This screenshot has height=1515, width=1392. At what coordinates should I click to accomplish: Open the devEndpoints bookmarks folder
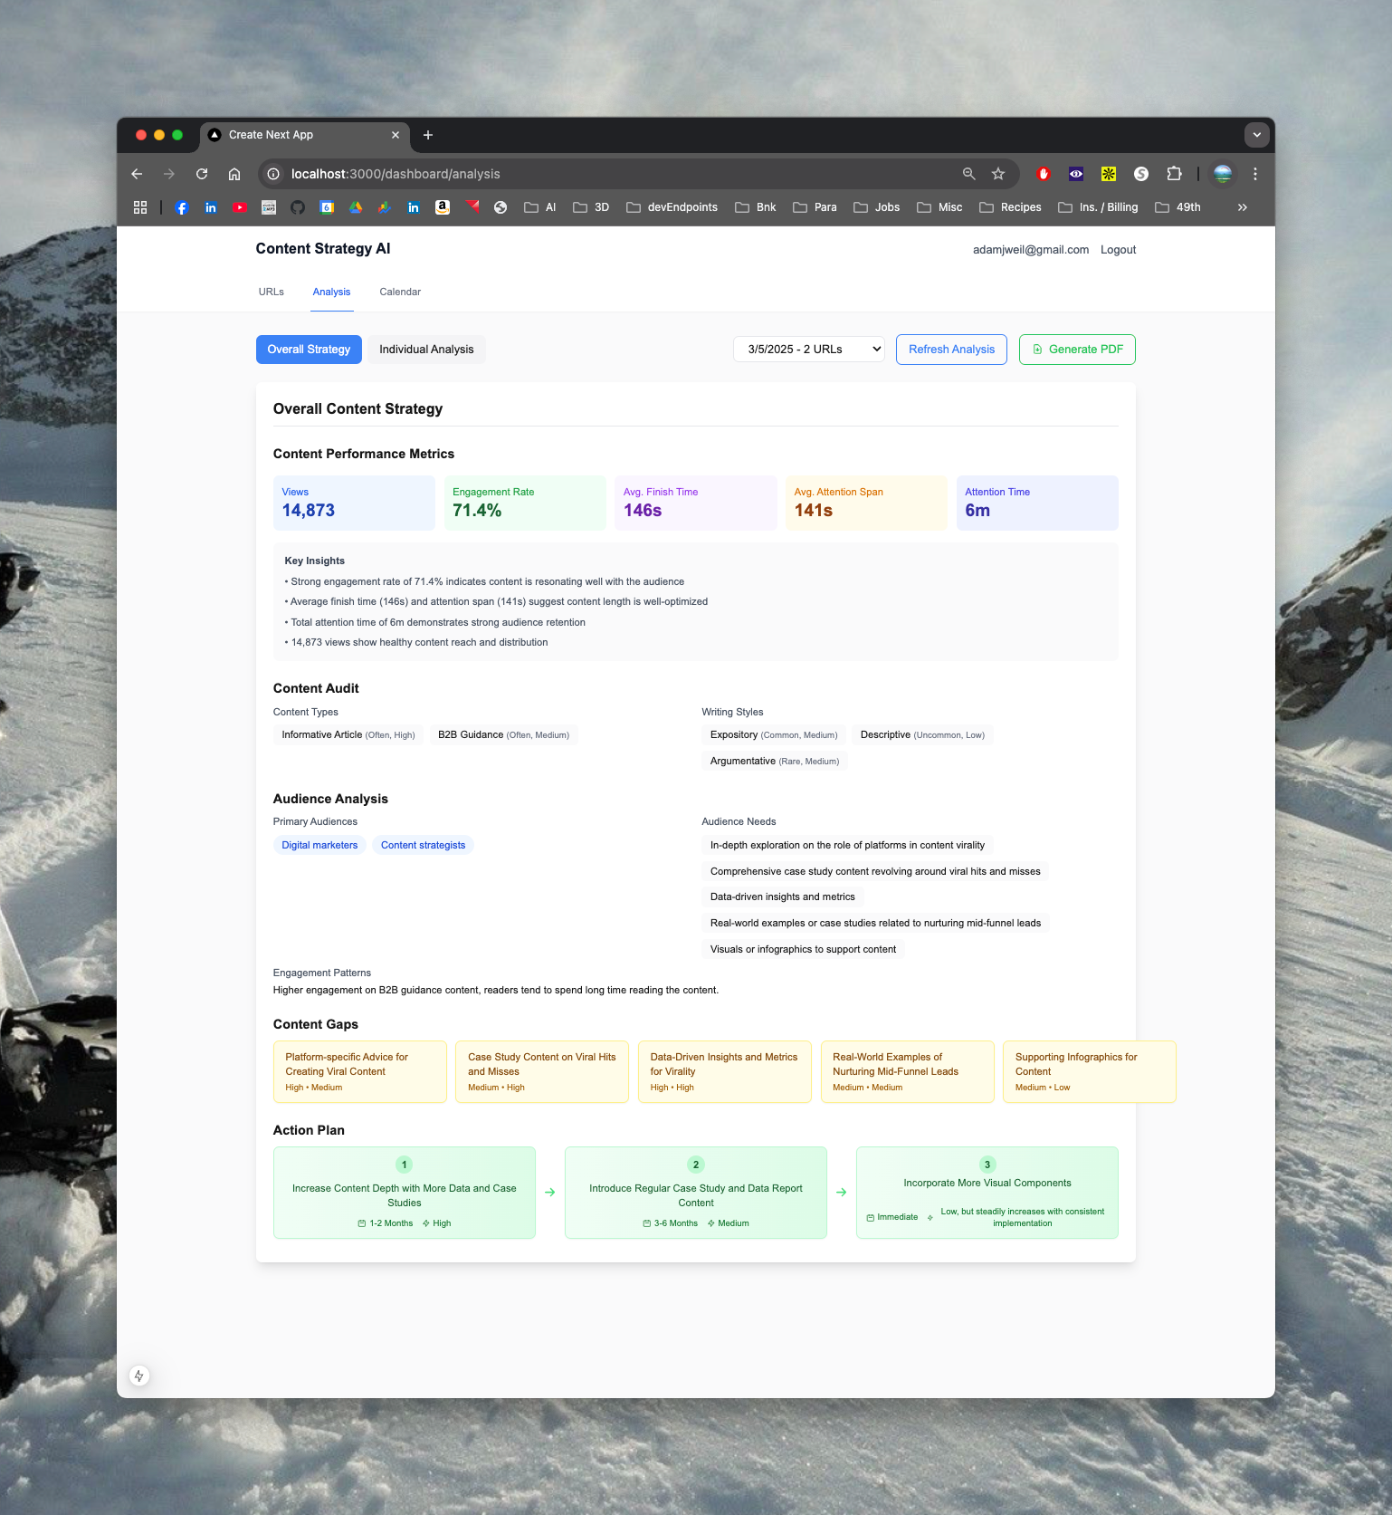[x=672, y=207]
